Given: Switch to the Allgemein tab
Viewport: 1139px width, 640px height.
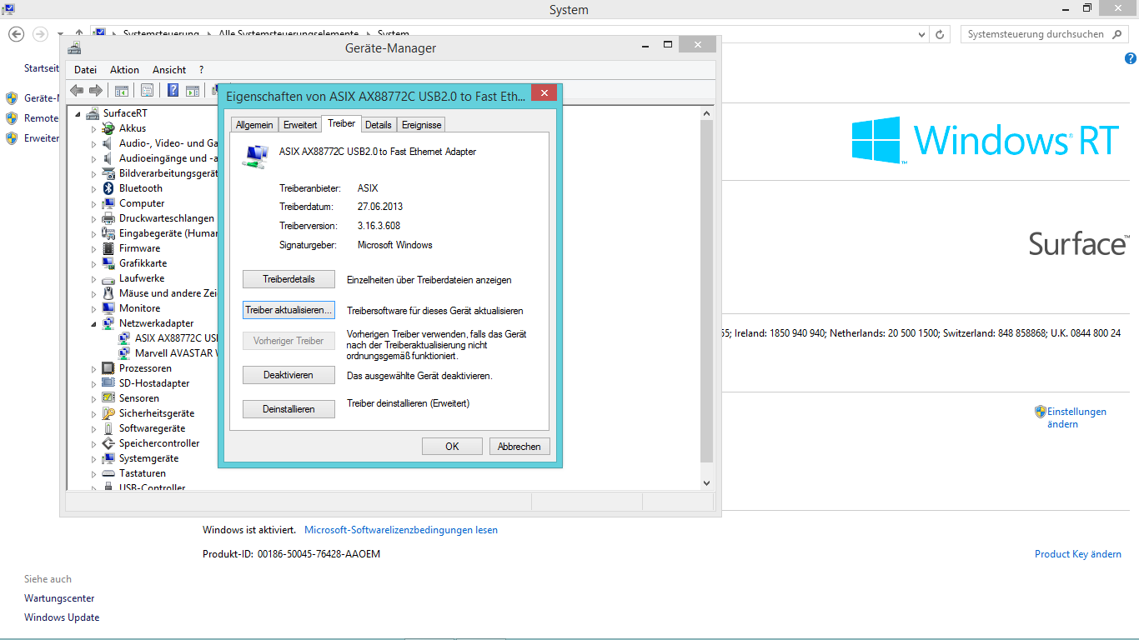Looking at the screenshot, I should 254,125.
